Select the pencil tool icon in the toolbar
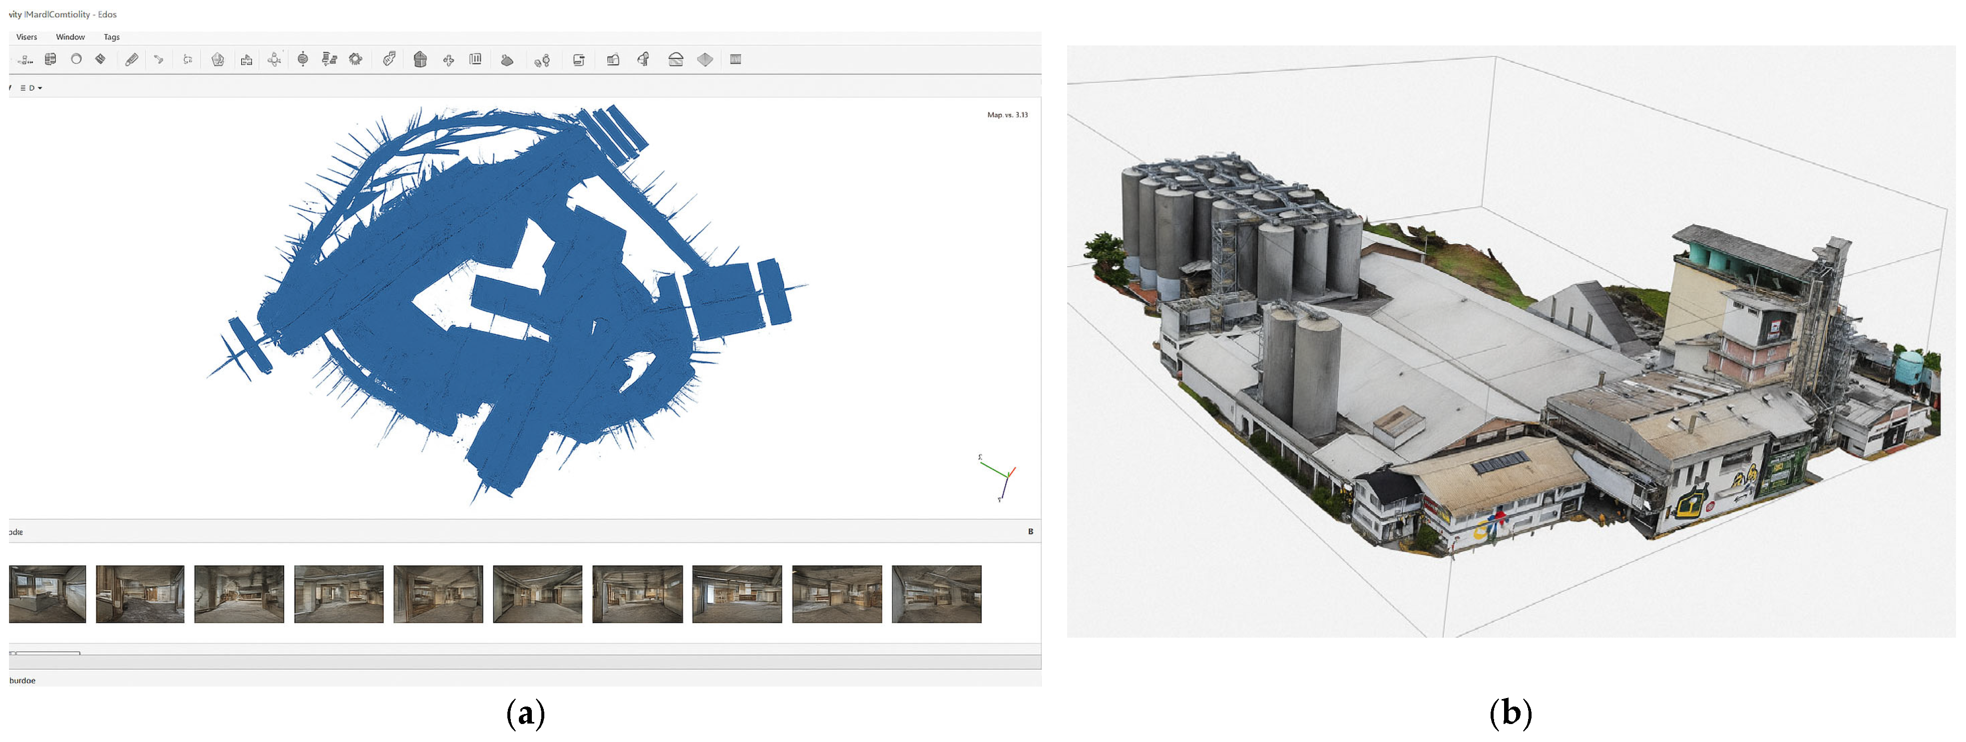Viewport: 1966px width, 742px height. click(x=131, y=59)
